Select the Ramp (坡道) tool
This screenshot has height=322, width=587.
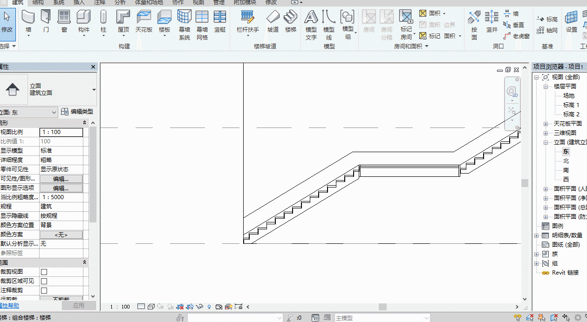(273, 22)
